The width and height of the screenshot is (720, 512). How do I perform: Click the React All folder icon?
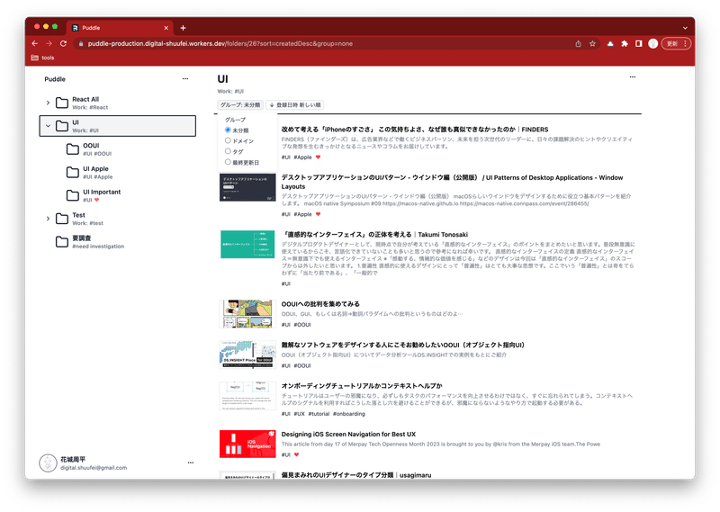pyautogui.click(x=62, y=103)
